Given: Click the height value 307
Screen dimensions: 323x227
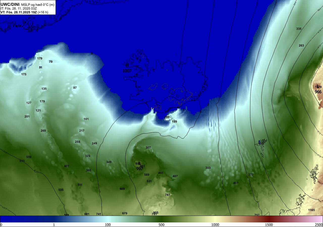Looking at the screenshot, I should point(148,148).
